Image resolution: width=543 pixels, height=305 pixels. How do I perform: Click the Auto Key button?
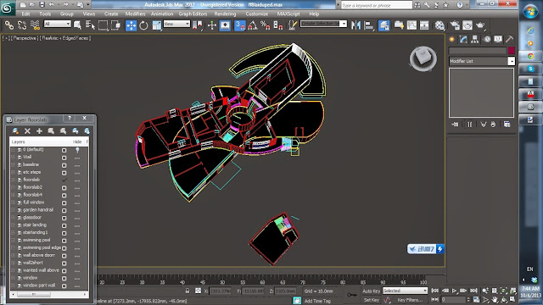(x=372, y=291)
